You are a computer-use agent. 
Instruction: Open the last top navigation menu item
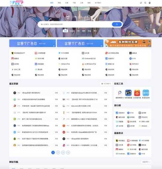98,3
